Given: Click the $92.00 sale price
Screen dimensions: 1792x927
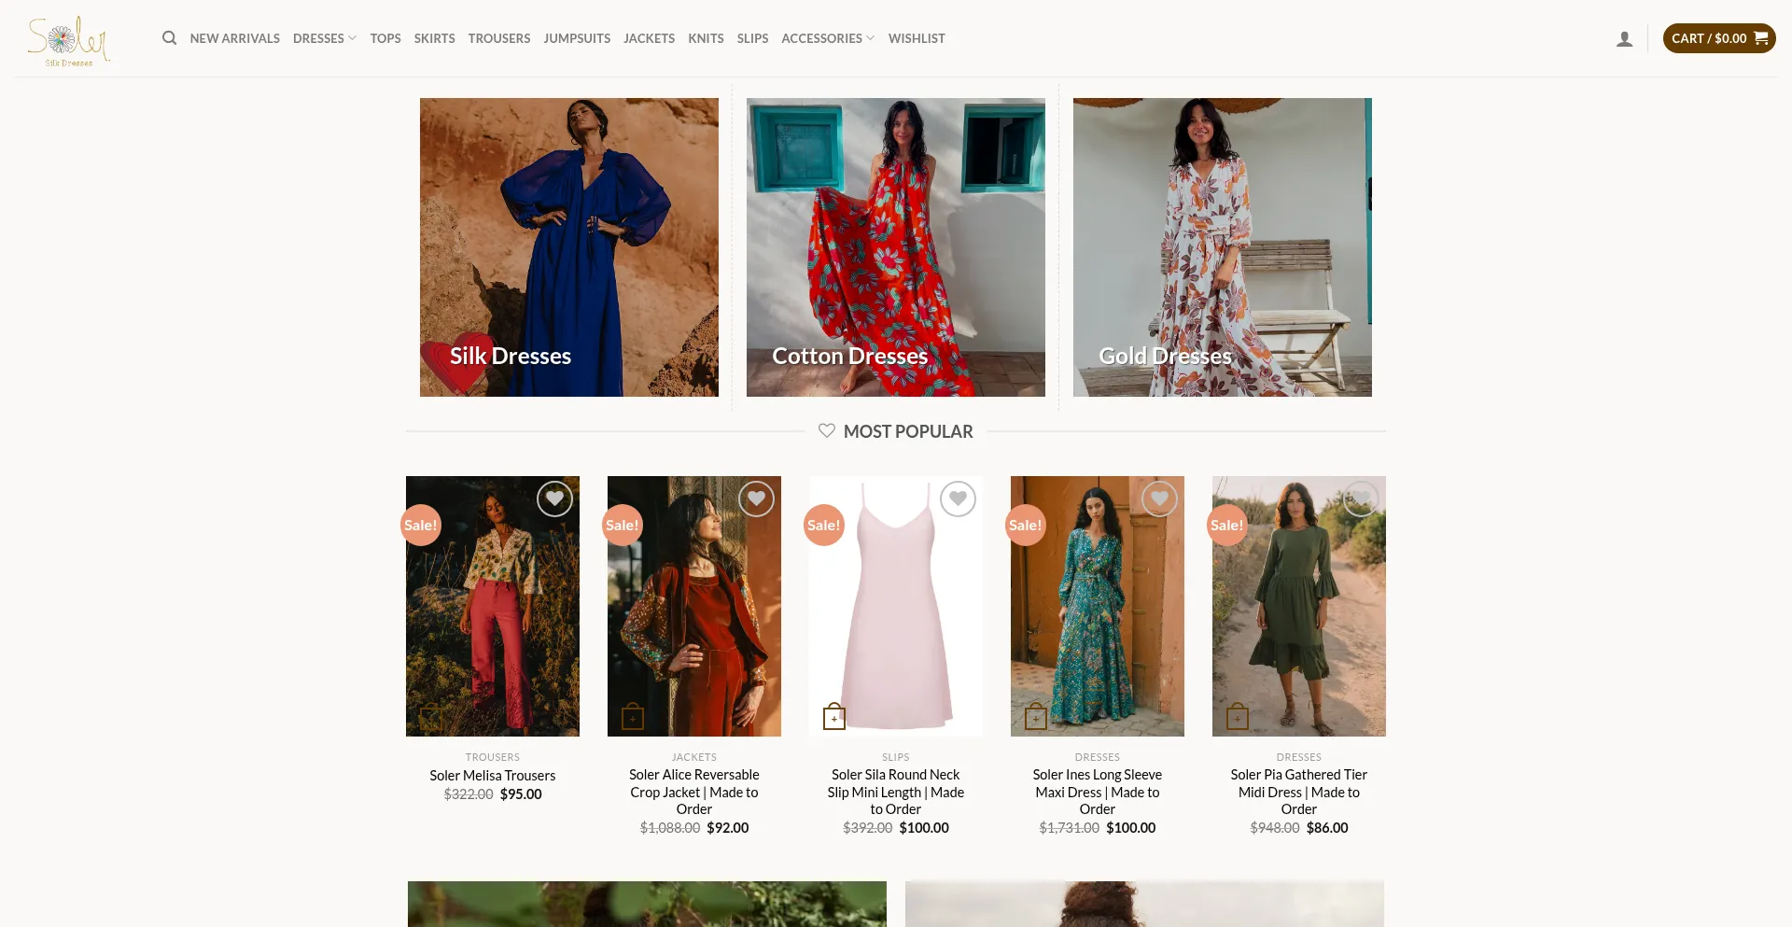Looking at the screenshot, I should 728,828.
